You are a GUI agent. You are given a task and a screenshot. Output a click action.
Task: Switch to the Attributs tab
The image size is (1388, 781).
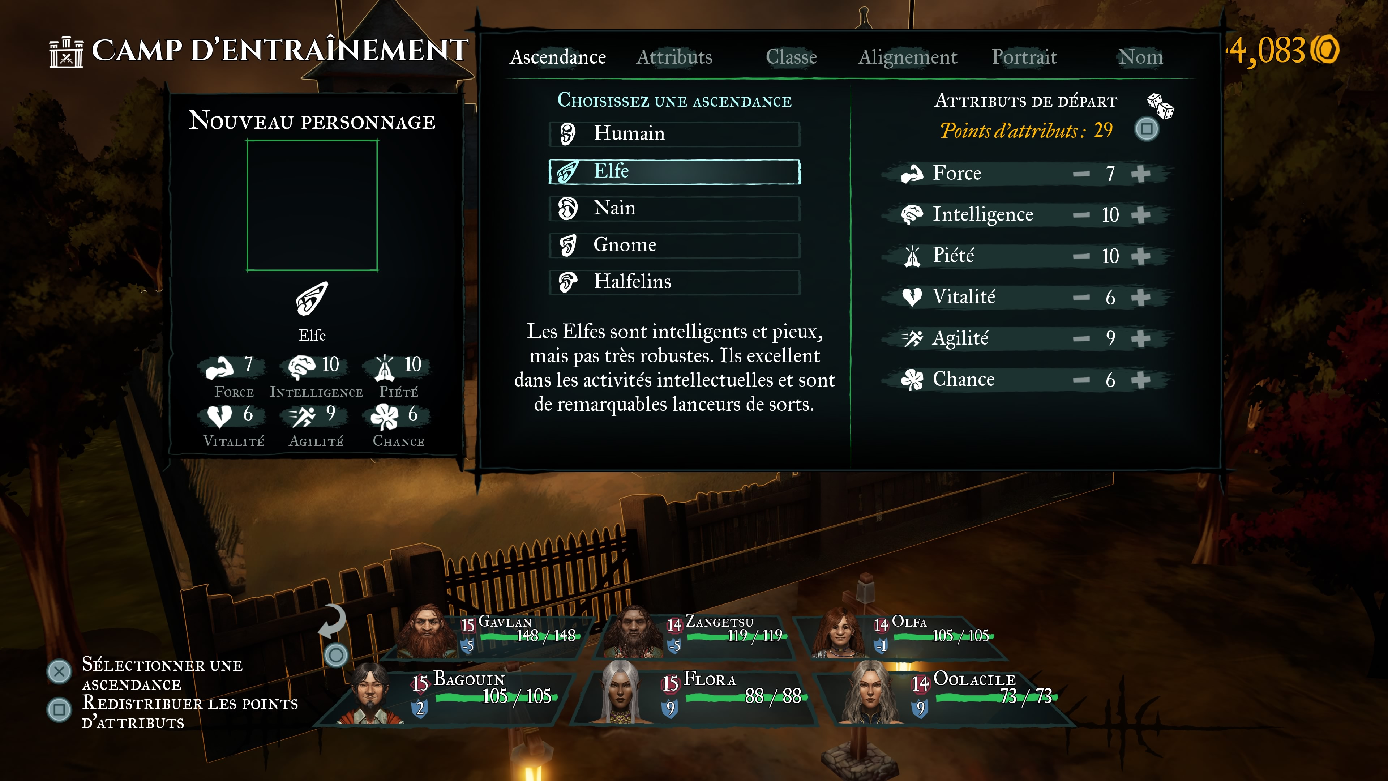pyautogui.click(x=674, y=57)
